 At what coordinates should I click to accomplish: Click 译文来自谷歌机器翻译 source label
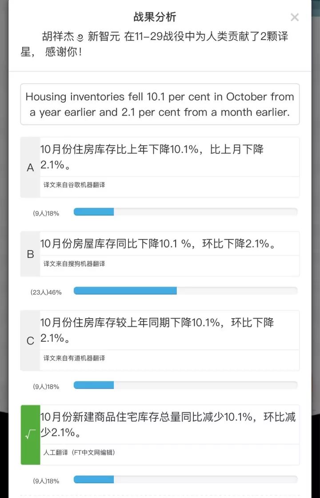74,185
